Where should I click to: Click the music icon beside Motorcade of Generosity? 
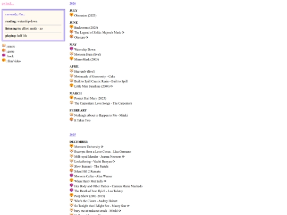click(72, 76)
